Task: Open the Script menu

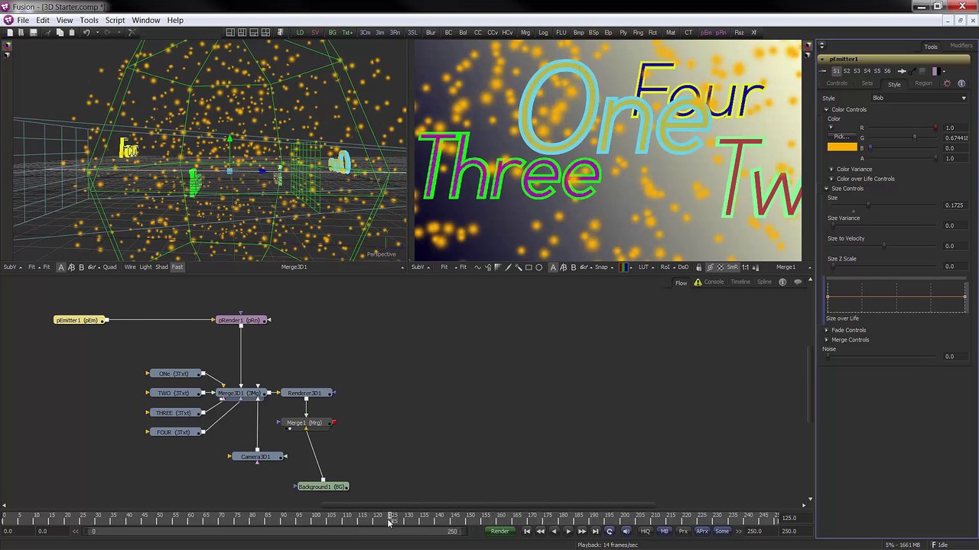Action: 115,20
